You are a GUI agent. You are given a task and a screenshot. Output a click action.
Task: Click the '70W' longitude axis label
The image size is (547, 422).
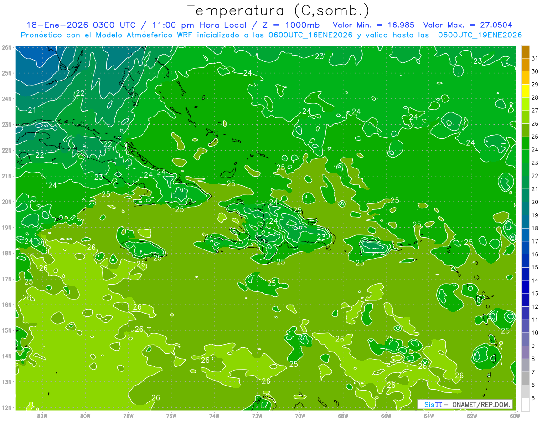click(300, 416)
